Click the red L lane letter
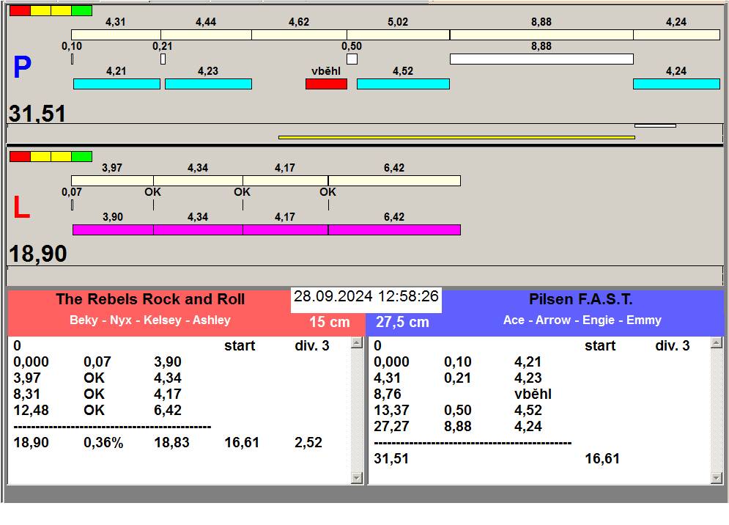The width and height of the screenshot is (729, 525). (22, 208)
